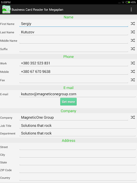Tap the Country input field

77,178
